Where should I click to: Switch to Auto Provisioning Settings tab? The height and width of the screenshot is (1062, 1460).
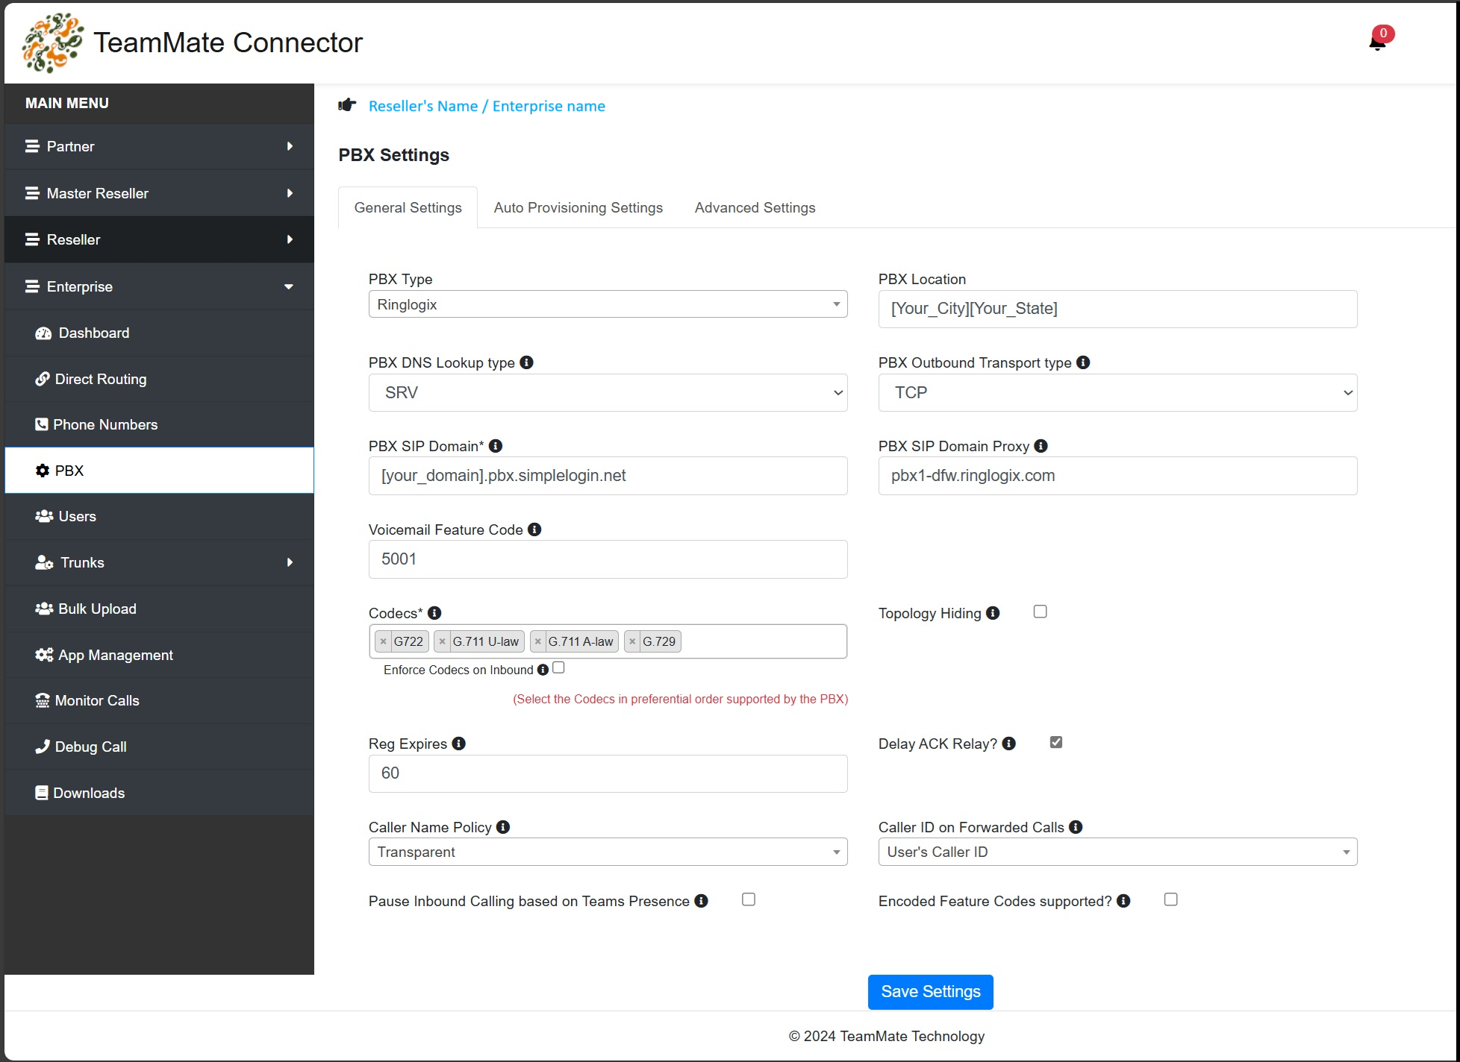(x=578, y=208)
